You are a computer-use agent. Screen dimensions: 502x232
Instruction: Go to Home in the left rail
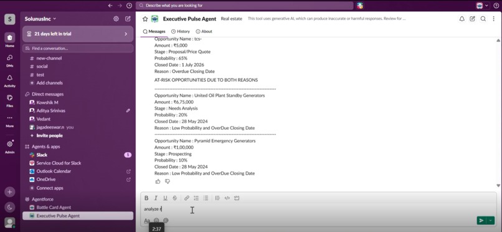point(9,40)
